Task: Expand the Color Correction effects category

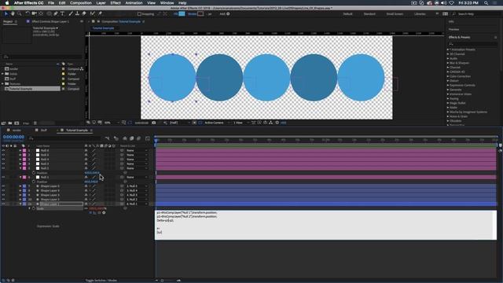Action: coord(448,76)
